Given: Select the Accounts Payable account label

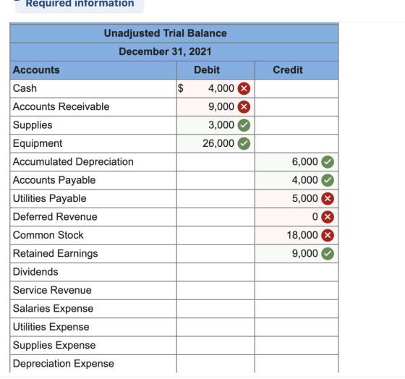Looking at the screenshot, I should click(54, 180).
